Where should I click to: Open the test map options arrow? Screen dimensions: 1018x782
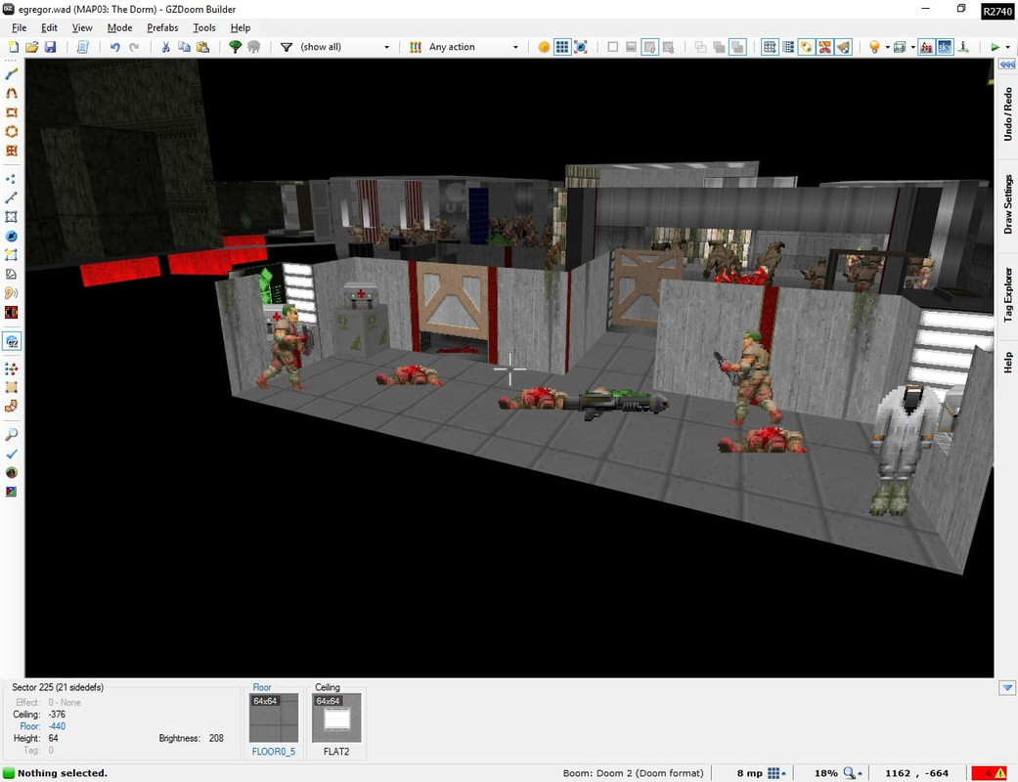coord(1007,47)
